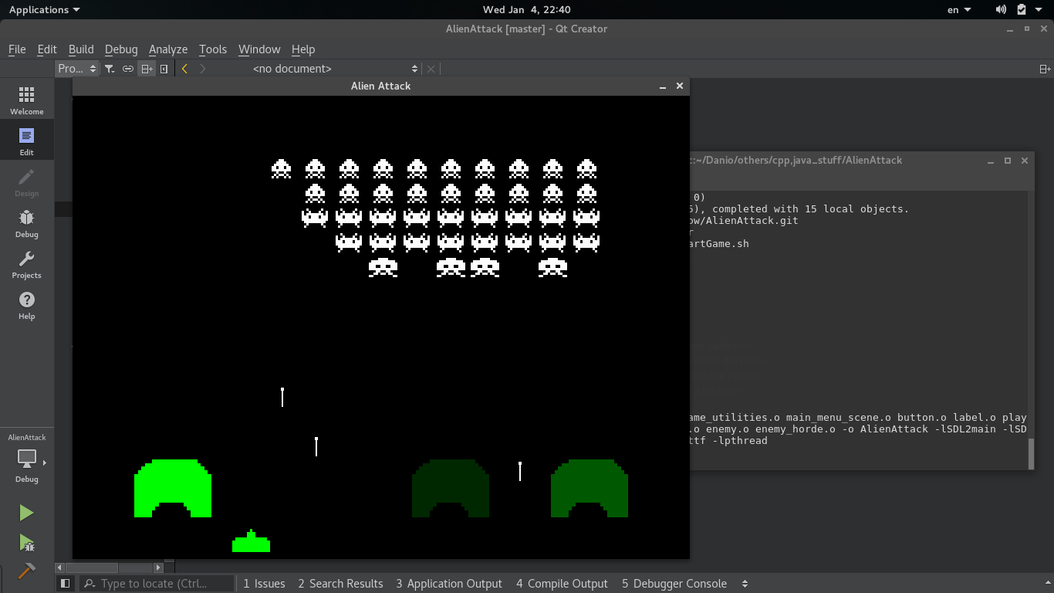Open the en language selector
Screen dimensions: 1054x593
959,9
